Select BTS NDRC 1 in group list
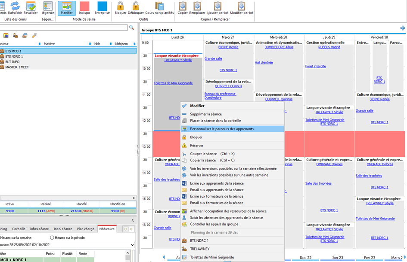407x262 pixels. (14, 56)
